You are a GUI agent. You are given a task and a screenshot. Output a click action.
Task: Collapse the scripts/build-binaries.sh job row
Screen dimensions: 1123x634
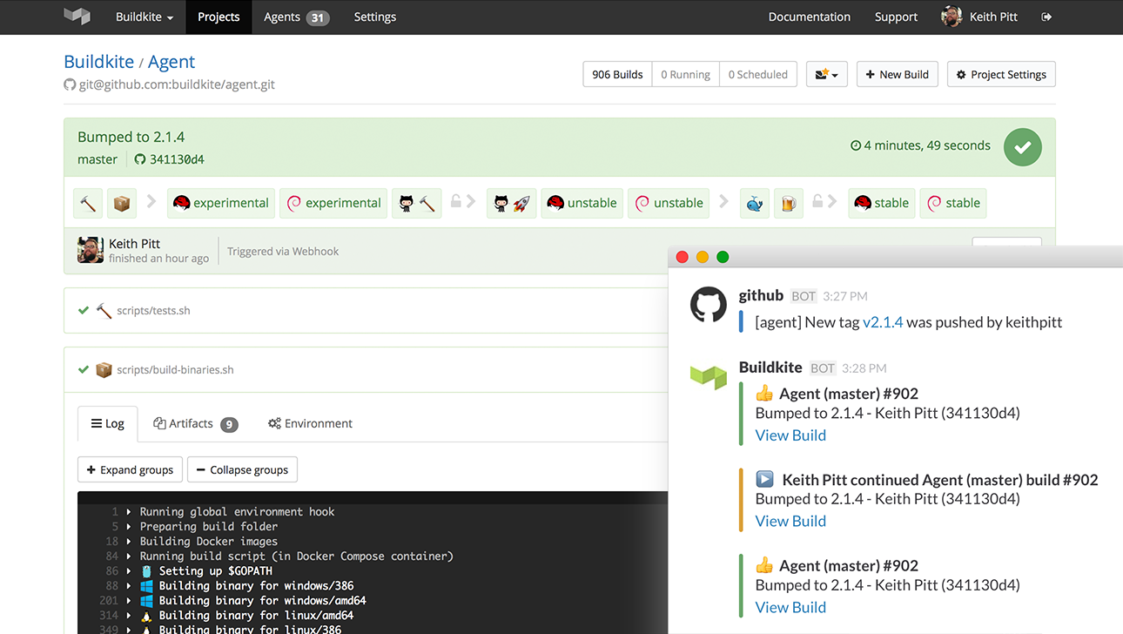366,369
